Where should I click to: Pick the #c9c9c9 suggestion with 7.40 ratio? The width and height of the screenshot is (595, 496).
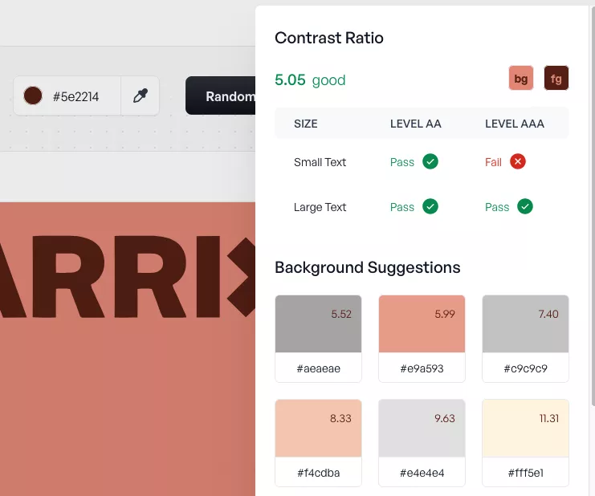(525, 339)
